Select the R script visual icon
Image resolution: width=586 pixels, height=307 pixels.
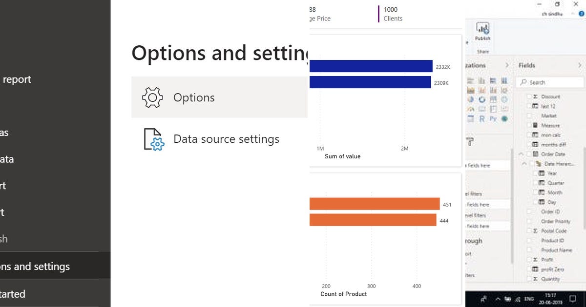[481, 118]
